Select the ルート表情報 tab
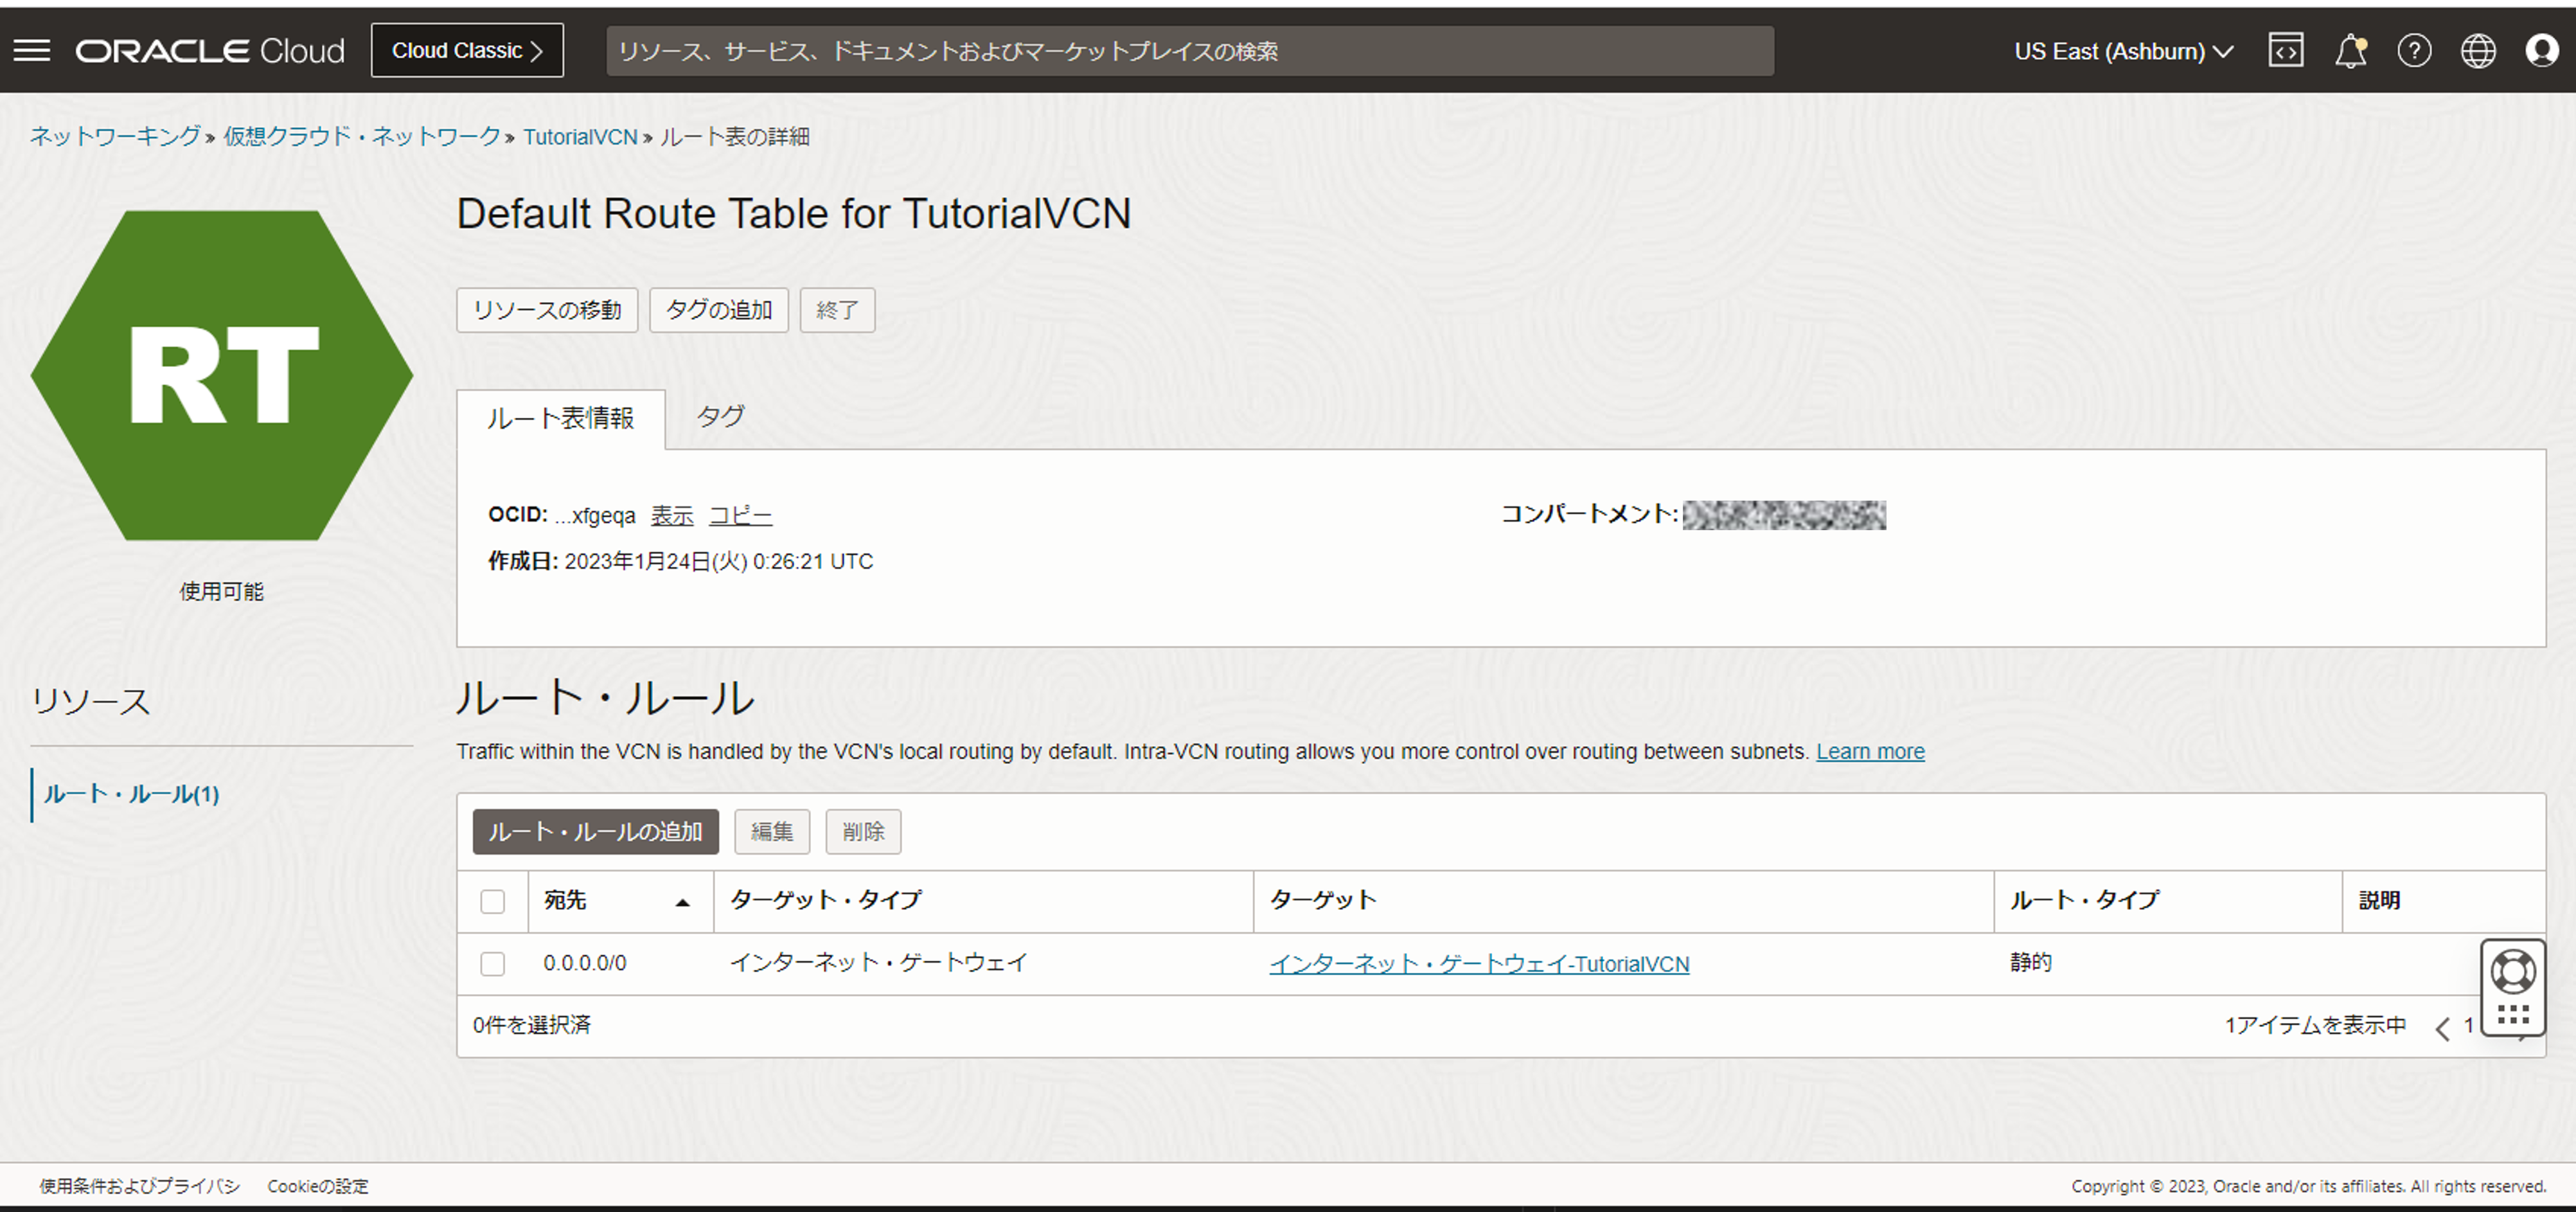Image resolution: width=2576 pixels, height=1212 pixels. (560, 418)
